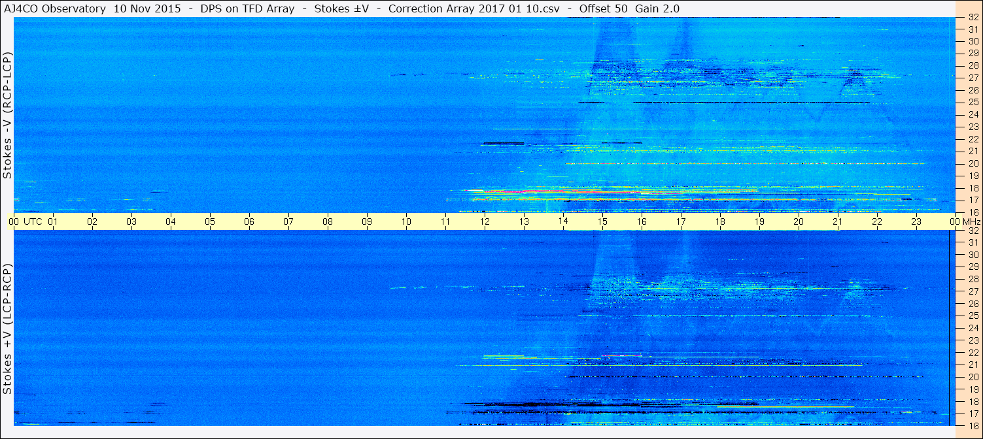Click the Gain 2.0 text in header

[x=656, y=8]
